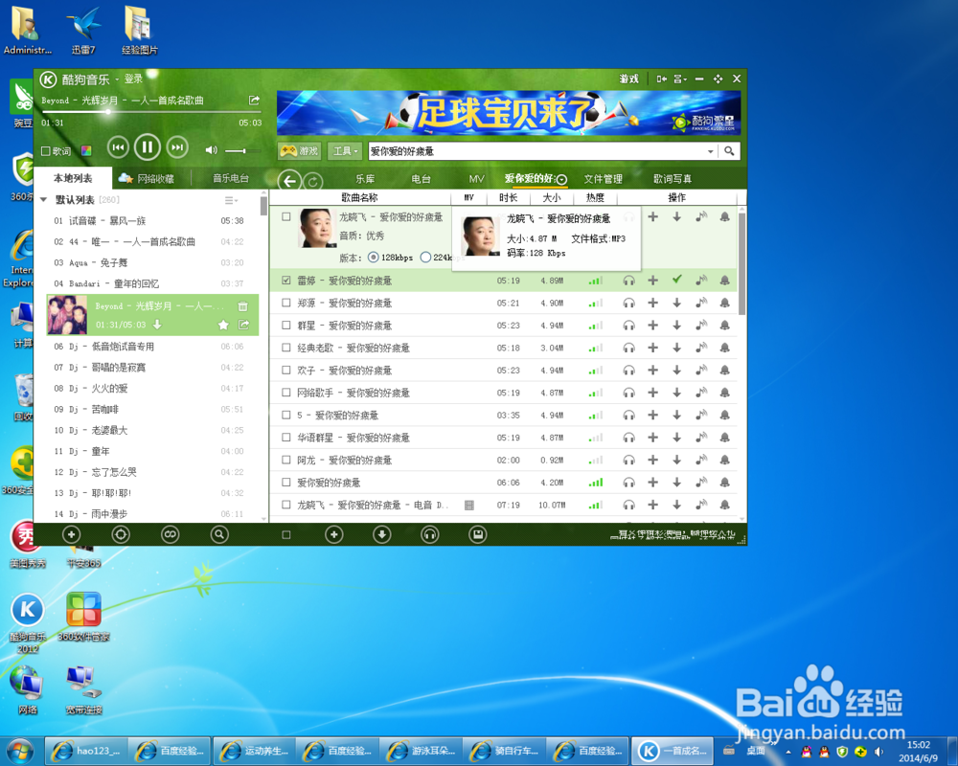Image resolution: width=958 pixels, height=766 pixels.
Task: Open the main menu dropdown in title bar
Action: point(680,79)
